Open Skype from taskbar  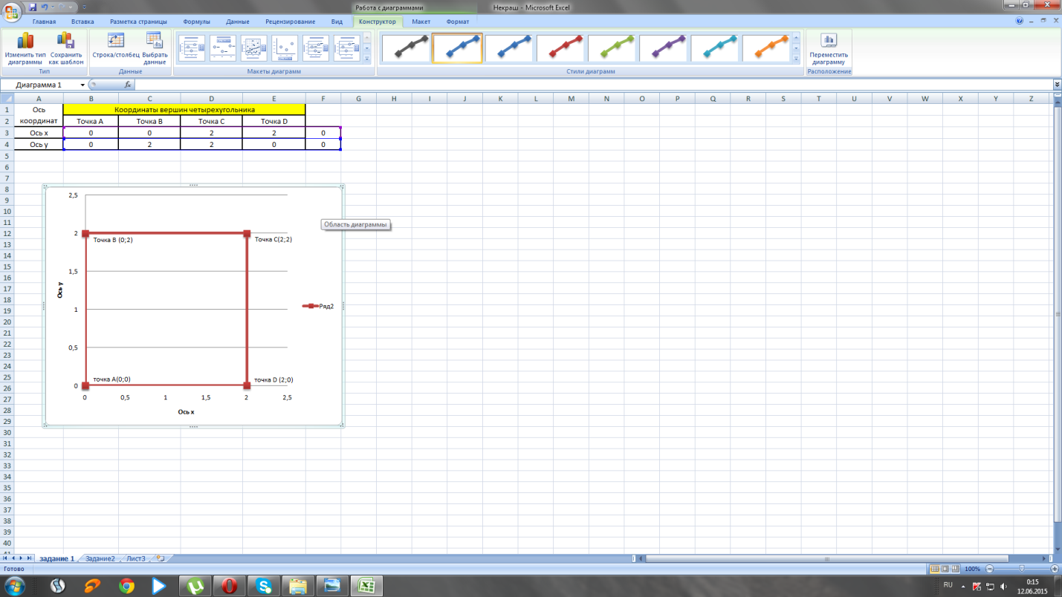263,586
